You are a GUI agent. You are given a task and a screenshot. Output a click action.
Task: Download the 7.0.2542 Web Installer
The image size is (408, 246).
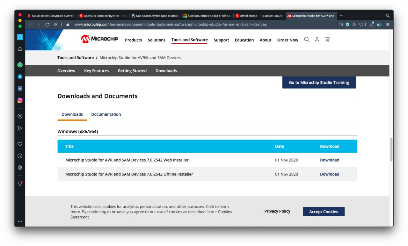pos(330,160)
